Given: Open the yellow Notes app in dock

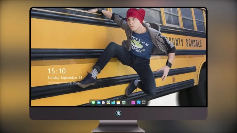Looking at the screenshot, I should point(118,102).
